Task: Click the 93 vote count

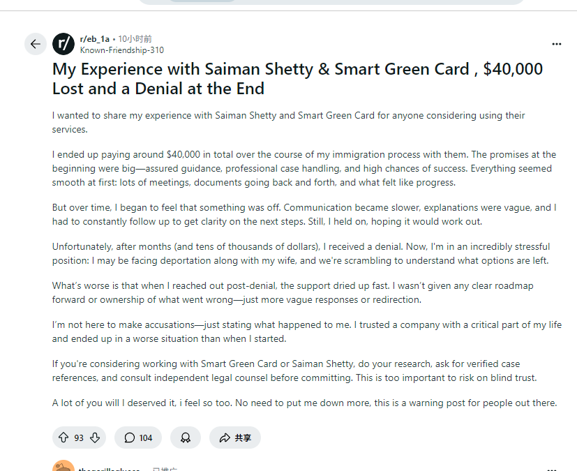Action: click(x=79, y=438)
